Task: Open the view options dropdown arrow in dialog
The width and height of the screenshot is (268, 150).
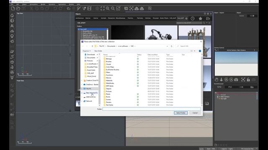Action: 195,51
